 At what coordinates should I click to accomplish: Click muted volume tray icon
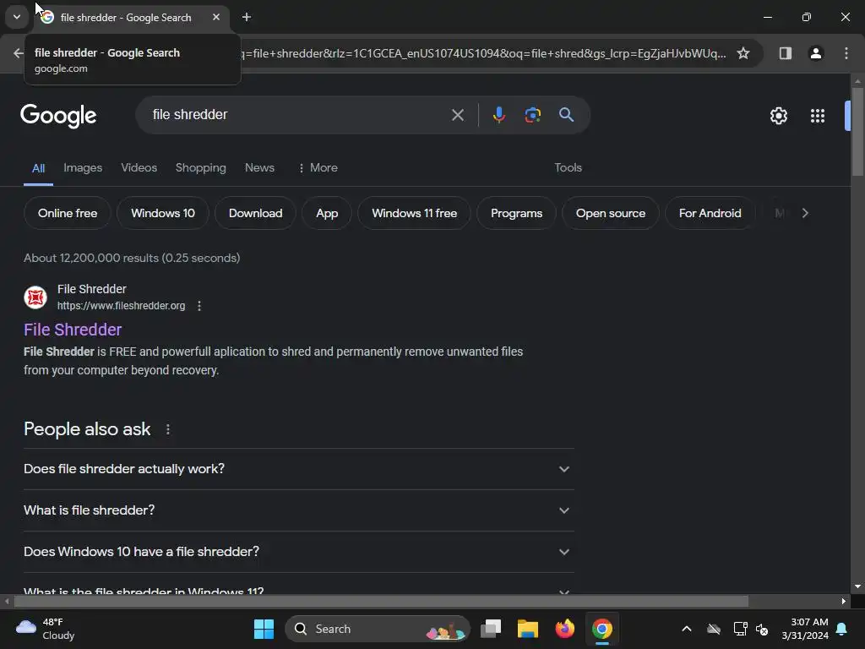[x=762, y=629]
